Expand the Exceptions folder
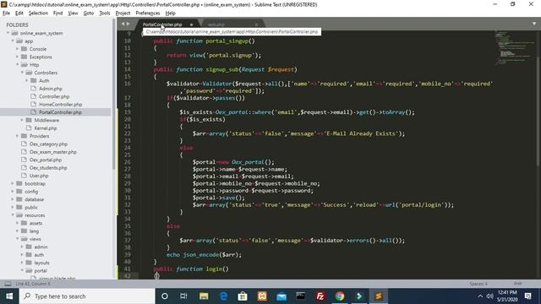The width and height of the screenshot is (541, 304). 17,57
